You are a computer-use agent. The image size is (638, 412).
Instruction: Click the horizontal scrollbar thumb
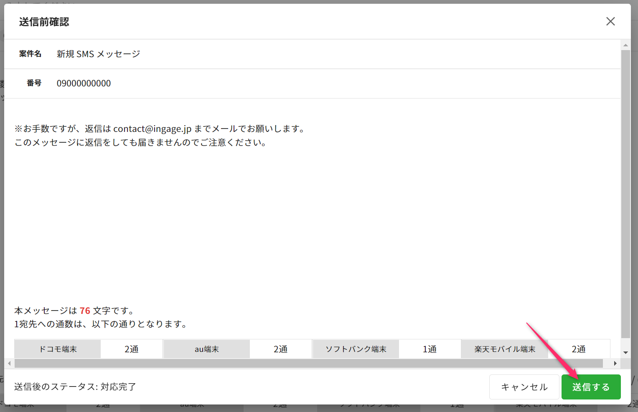point(308,364)
